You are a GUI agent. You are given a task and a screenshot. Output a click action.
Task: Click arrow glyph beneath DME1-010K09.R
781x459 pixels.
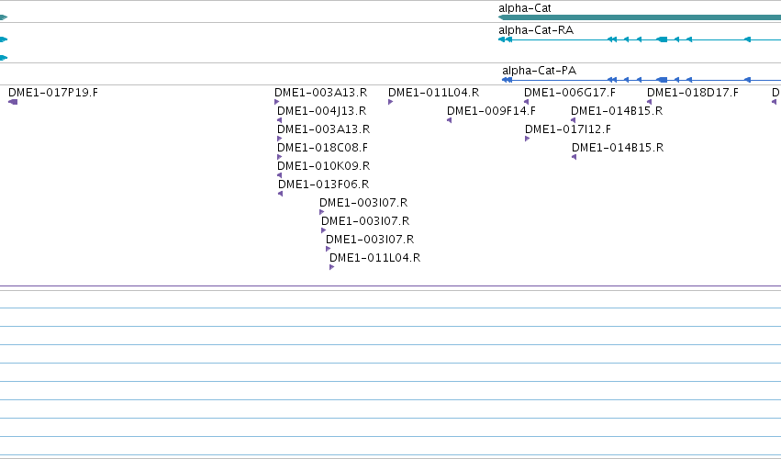(x=279, y=175)
